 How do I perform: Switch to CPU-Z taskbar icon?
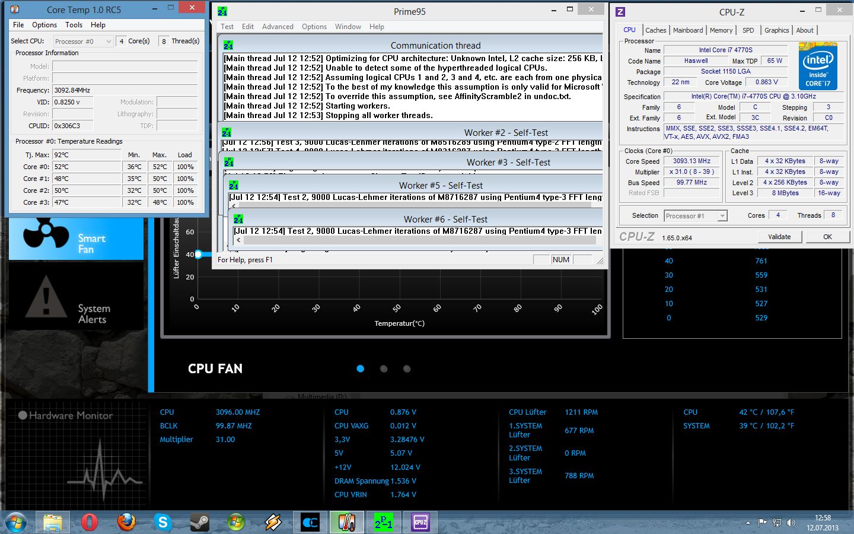(x=420, y=522)
